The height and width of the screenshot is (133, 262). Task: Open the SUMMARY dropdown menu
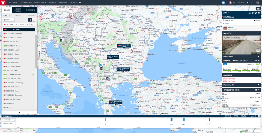pos(40,2)
